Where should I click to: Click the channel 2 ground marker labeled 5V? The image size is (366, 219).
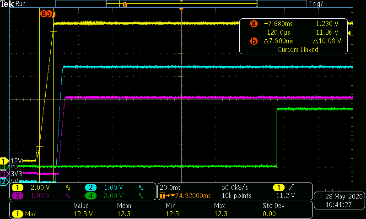click(x=5, y=182)
